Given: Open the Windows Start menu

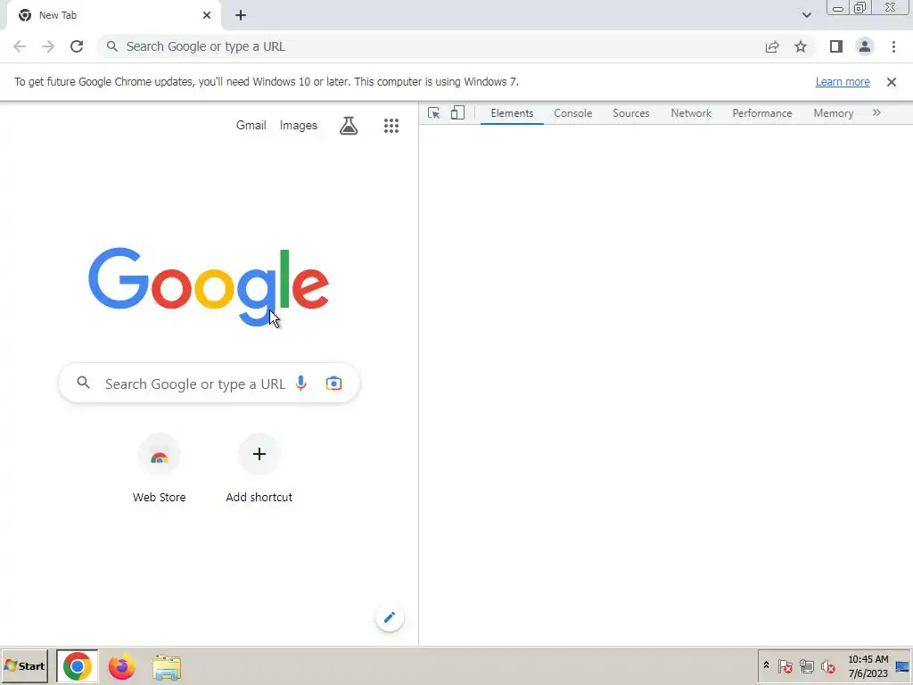Looking at the screenshot, I should pos(24,665).
